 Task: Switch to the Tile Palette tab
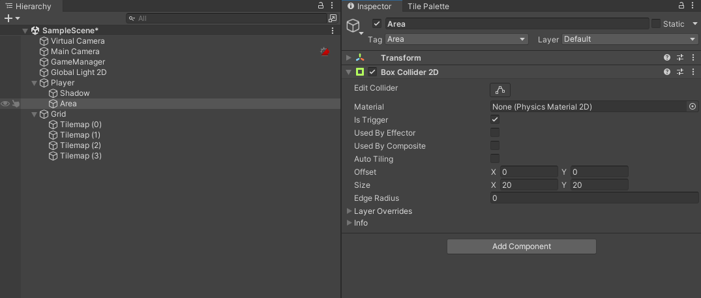(428, 7)
